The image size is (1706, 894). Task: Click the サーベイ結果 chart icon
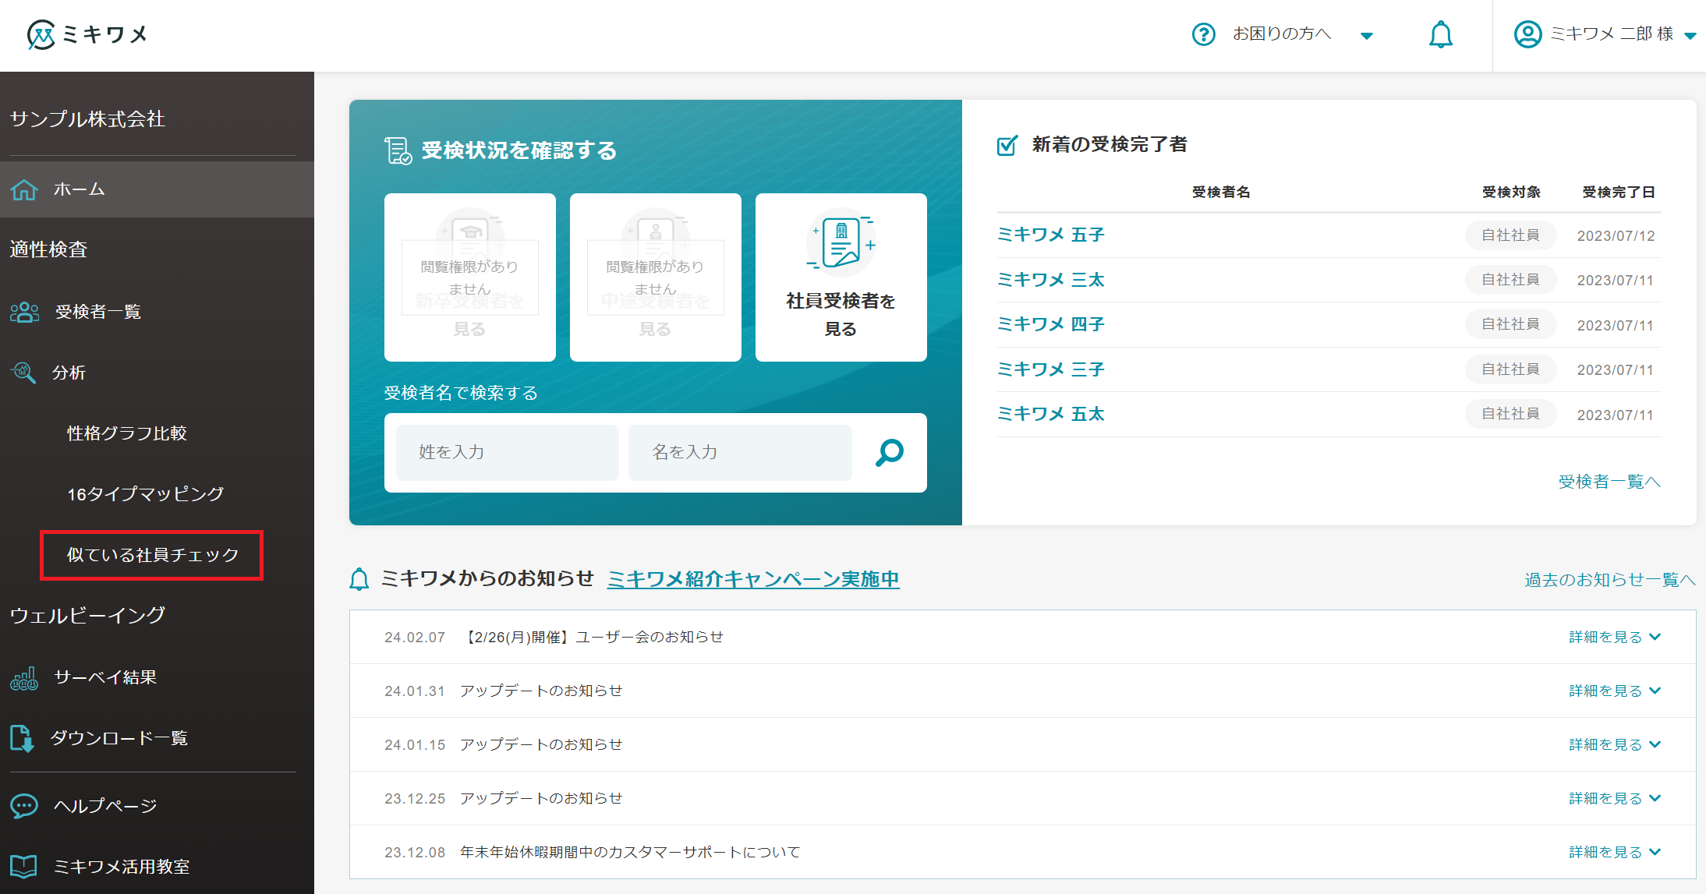pos(24,678)
